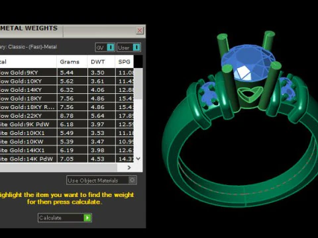Image resolution: width=318 pixels, height=238 pixels.
Task: Click the 4.06 DWT value
Action: point(97,90)
